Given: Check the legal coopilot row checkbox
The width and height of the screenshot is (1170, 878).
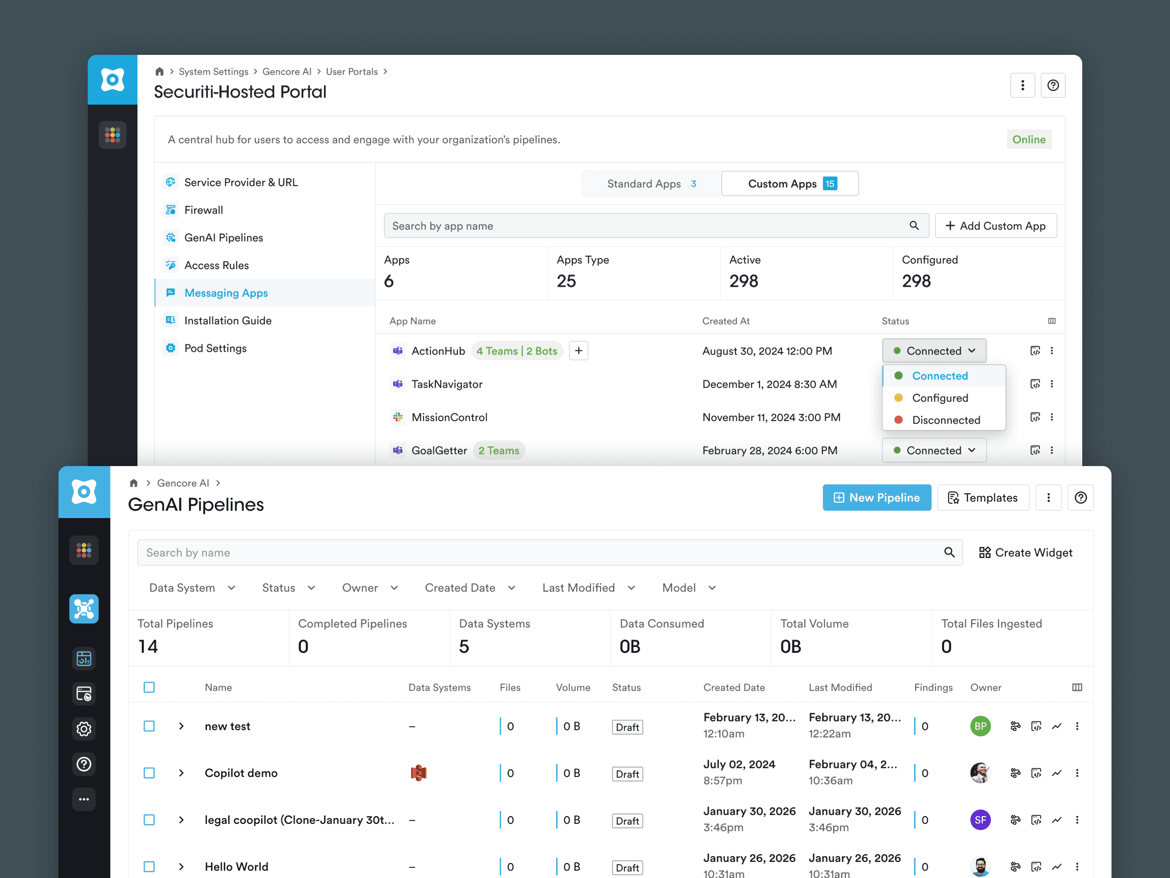Looking at the screenshot, I should [x=149, y=820].
